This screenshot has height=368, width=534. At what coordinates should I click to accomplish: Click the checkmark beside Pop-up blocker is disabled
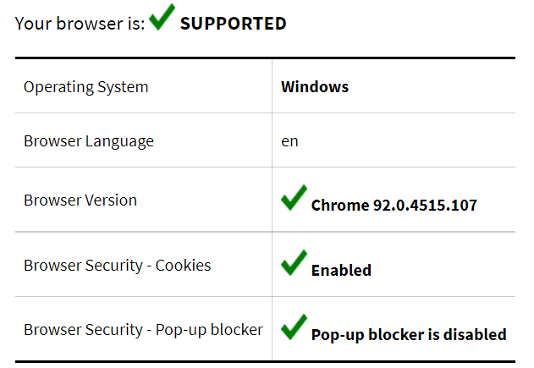[294, 328]
